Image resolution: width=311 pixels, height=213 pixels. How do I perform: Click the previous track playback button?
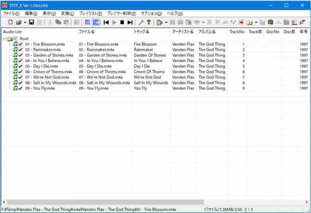106,22
